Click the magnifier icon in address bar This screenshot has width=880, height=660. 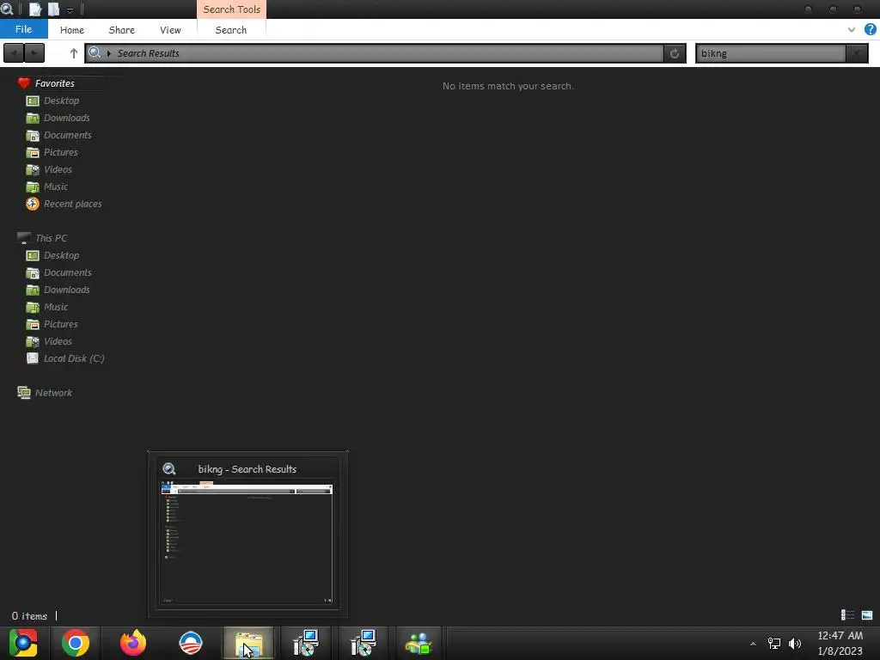(x=95, y=52)
